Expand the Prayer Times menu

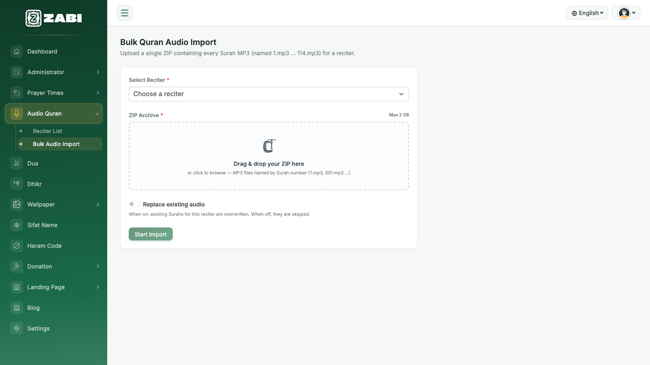(54, 93)
